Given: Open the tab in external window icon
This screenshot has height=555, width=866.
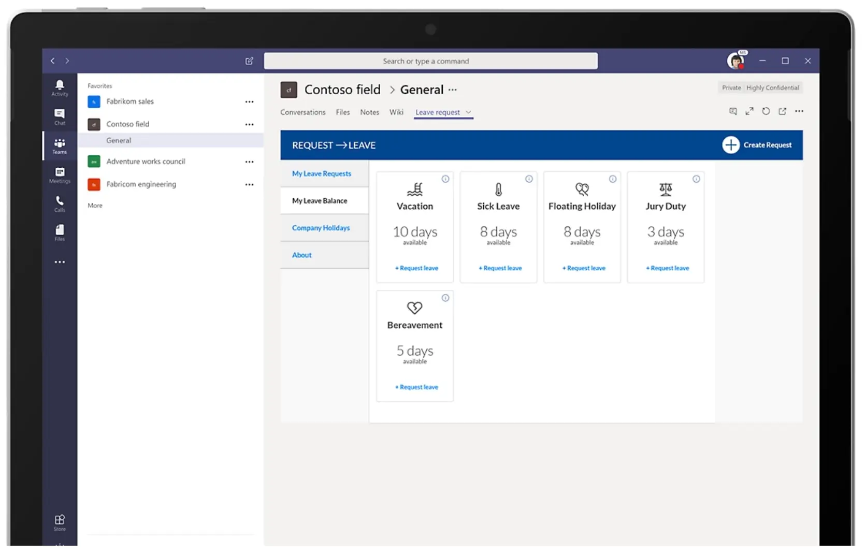Looking at the screenshot, I should [783, 111].
